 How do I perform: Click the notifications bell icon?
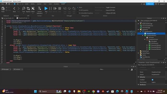144,4
